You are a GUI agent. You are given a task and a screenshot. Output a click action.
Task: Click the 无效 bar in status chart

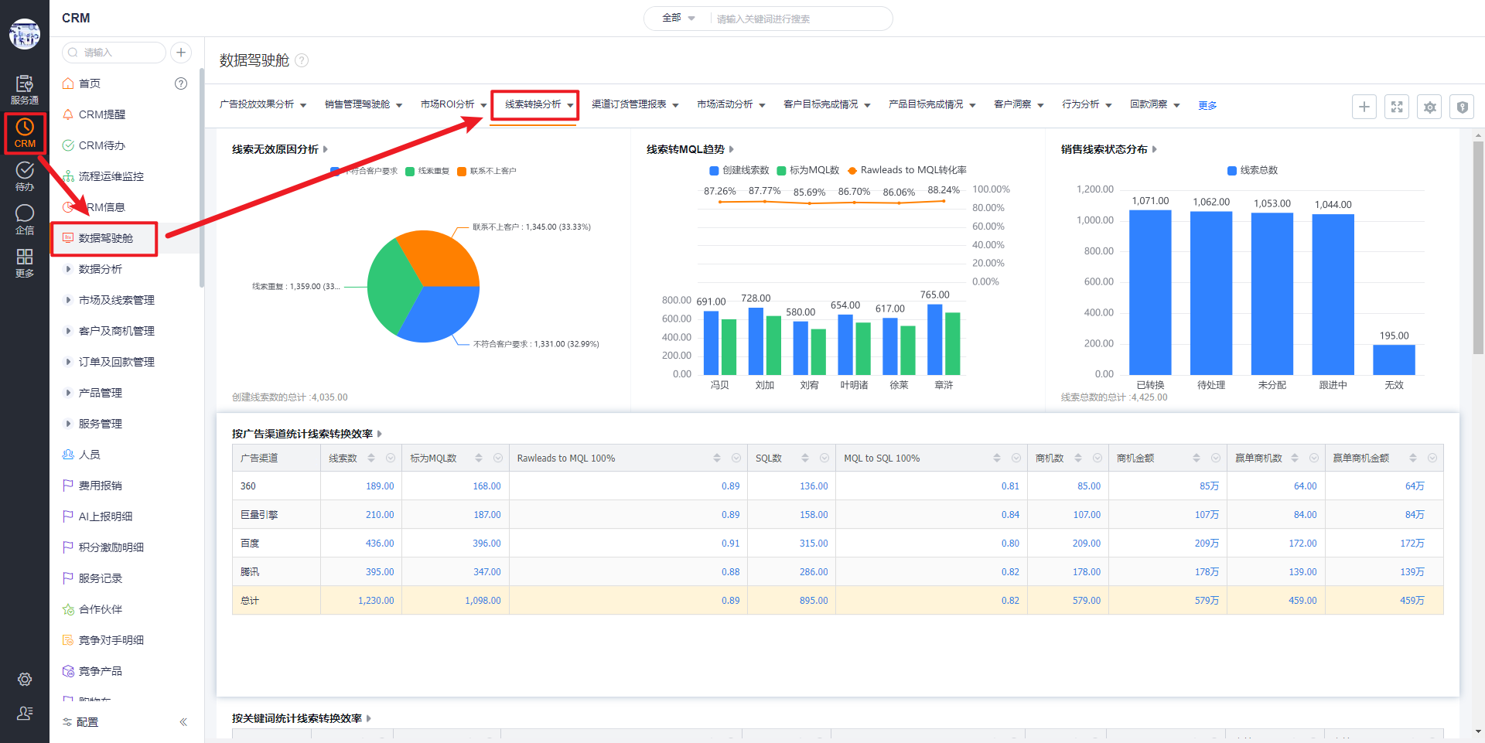click(x=1394, y=360)
